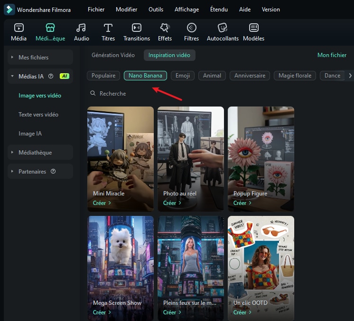Image resolution: width=354 pixels, height=321 pixels.
Task: Click the search magnifier icon
Action: coord(93,93)
